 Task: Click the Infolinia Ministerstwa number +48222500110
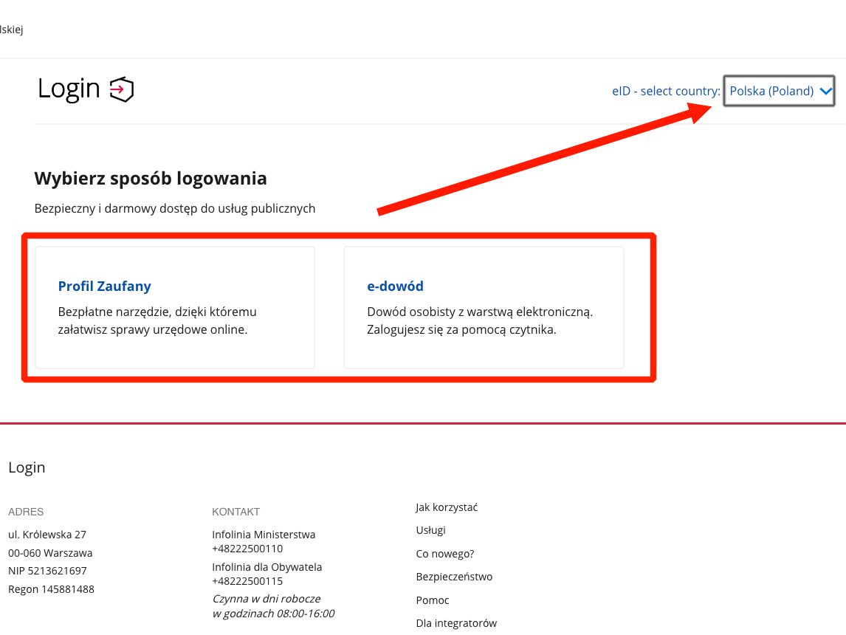247,549
